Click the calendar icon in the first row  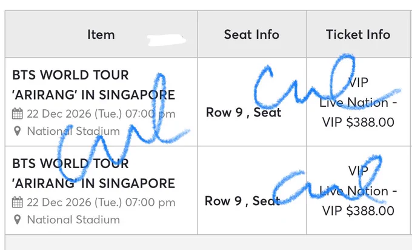(18, 113)
